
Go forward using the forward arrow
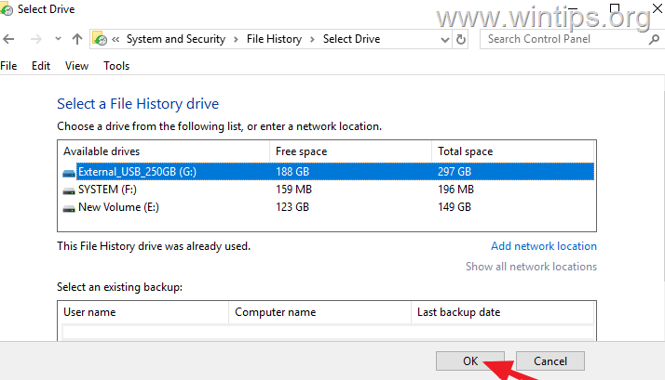click(36, 39)
